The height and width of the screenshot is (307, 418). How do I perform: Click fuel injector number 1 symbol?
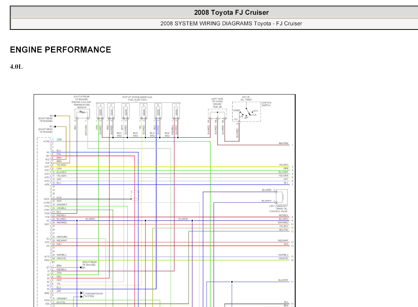point(176,111)
